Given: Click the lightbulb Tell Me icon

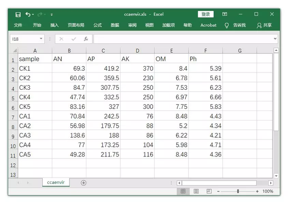Looking at the screenshot, I should 227,25.
